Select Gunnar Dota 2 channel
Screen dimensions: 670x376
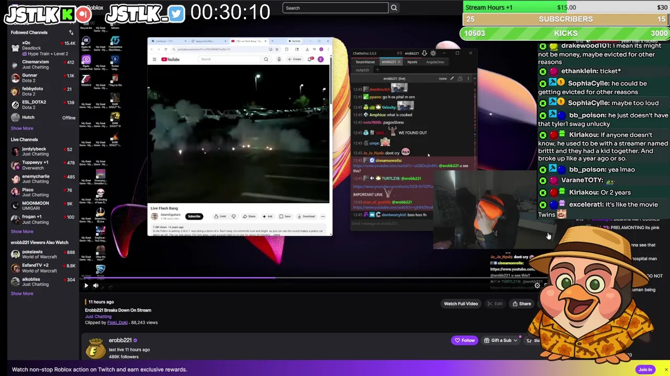point(43,78)
